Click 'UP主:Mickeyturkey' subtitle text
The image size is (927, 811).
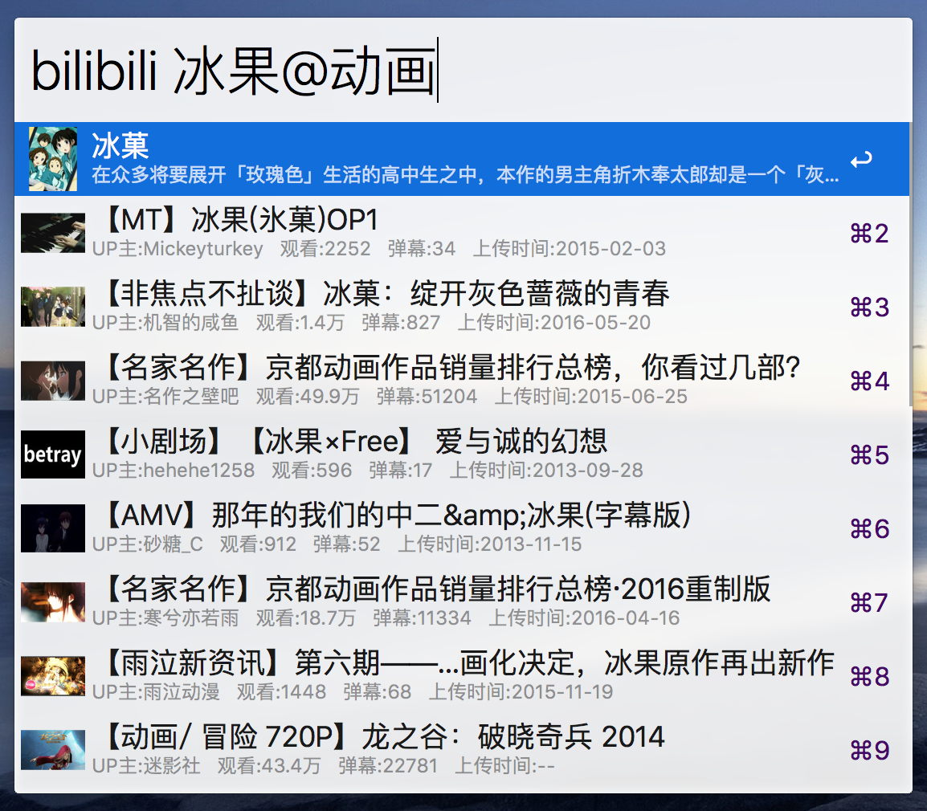coord(178,249)
